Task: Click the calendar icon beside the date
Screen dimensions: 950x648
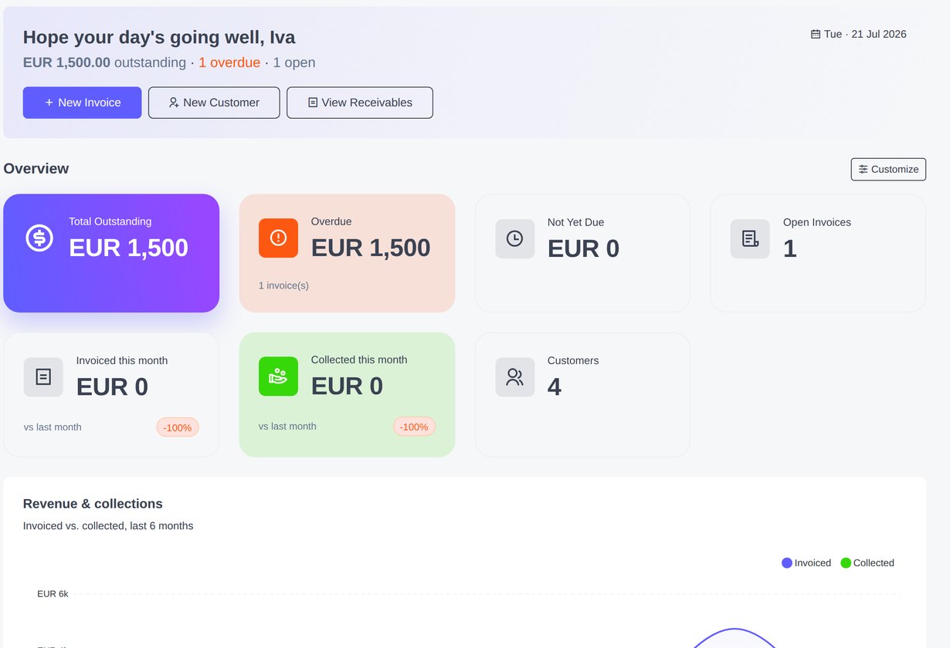Action: pyautogui.click(x=816, y=34)
